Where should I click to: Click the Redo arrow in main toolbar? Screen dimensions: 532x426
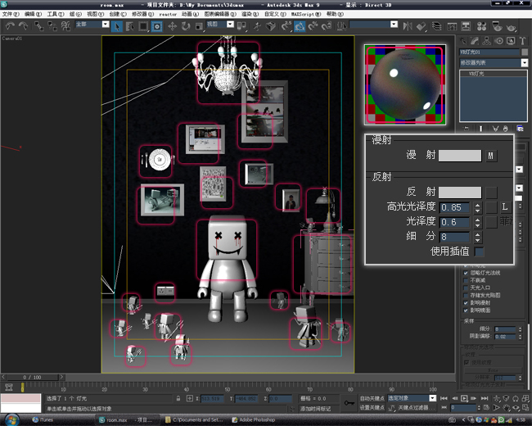click(23, 26)
